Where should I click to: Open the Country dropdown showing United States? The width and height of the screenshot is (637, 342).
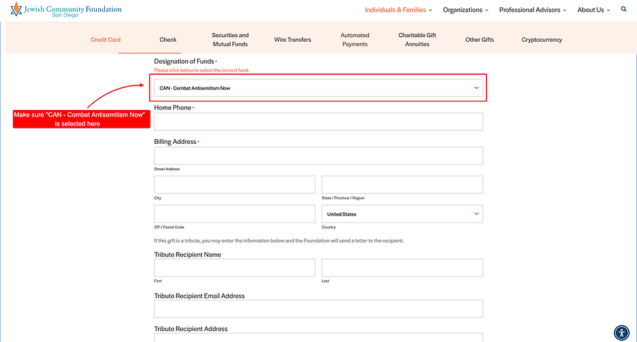[x=402, y=214]
